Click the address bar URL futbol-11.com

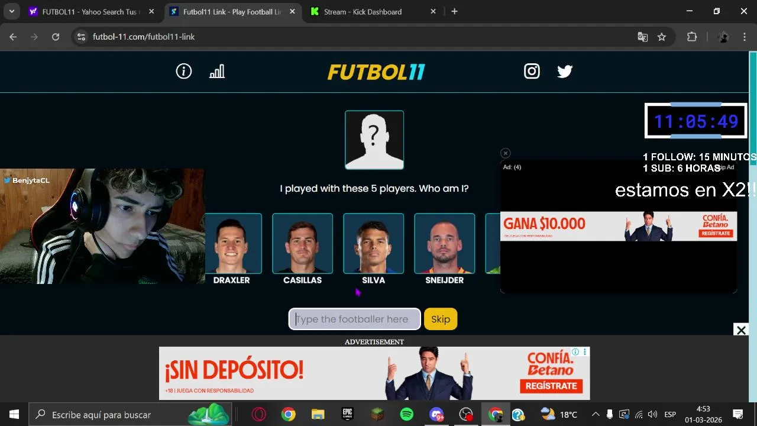[x=144, y=37]
